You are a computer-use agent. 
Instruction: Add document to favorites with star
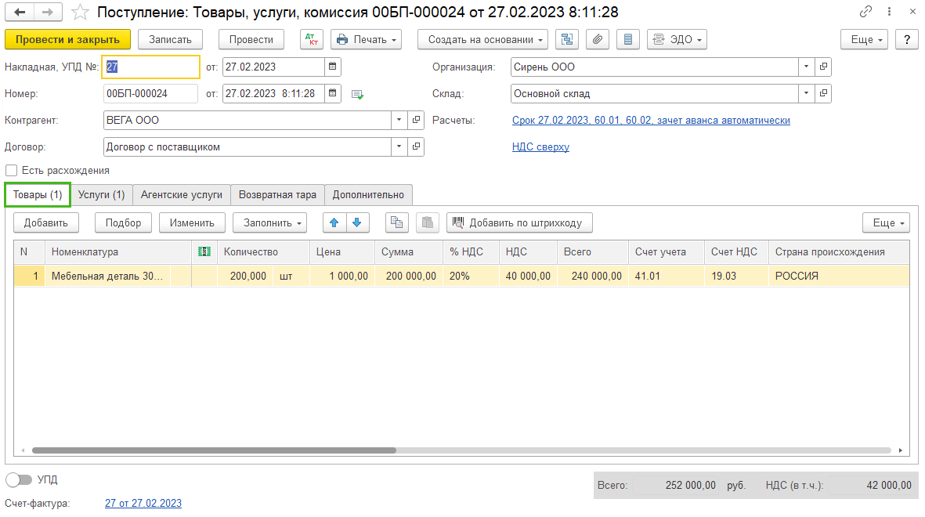coord(80,12)
